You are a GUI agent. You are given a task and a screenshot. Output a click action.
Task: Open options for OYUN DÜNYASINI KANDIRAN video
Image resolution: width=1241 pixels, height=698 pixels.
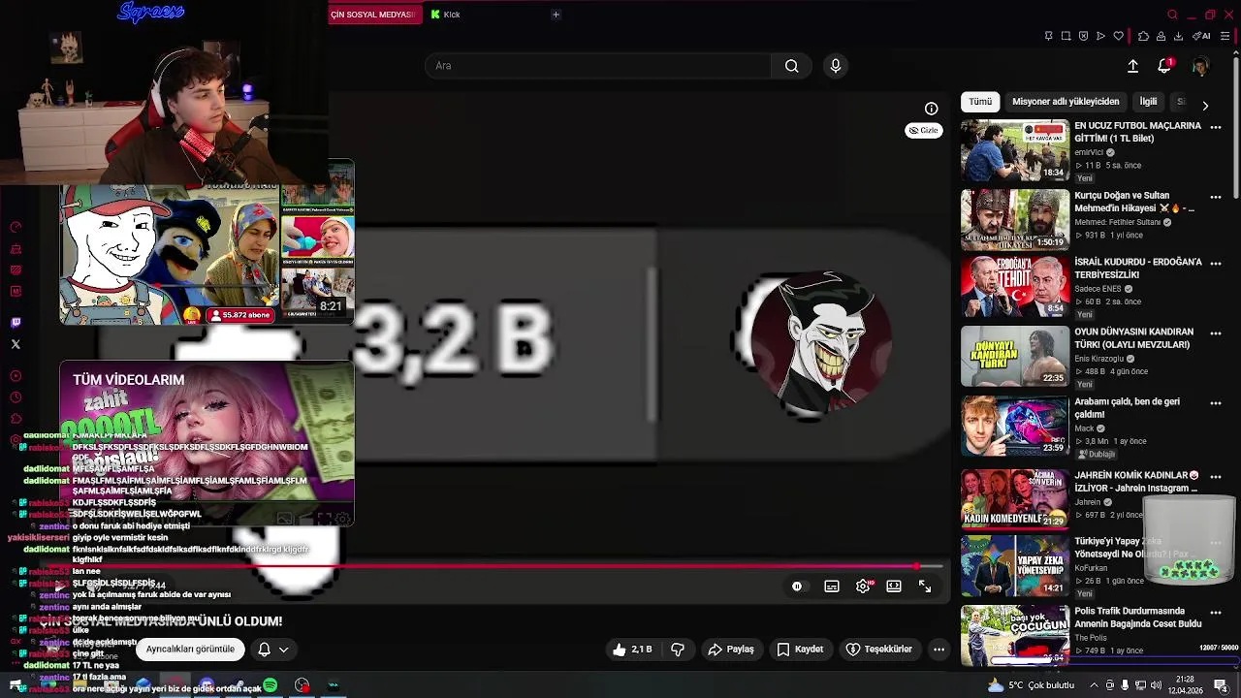(x=1216, y=333)
